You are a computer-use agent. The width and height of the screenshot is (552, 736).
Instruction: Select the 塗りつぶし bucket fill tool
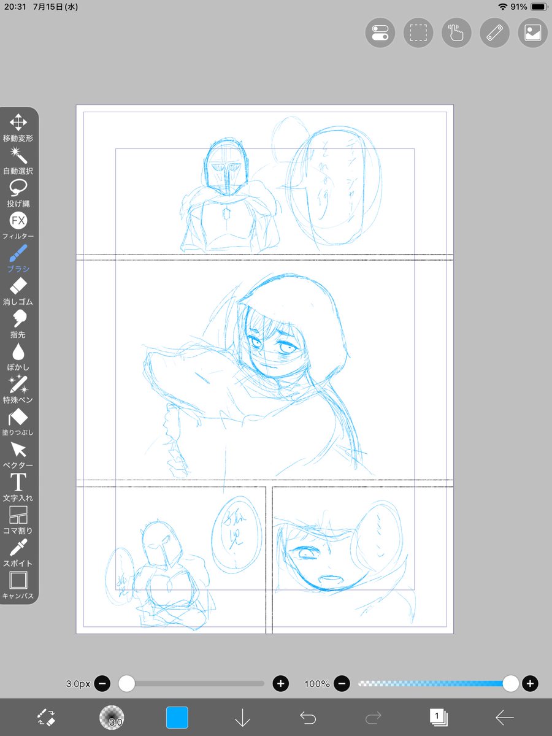(18, 421)
